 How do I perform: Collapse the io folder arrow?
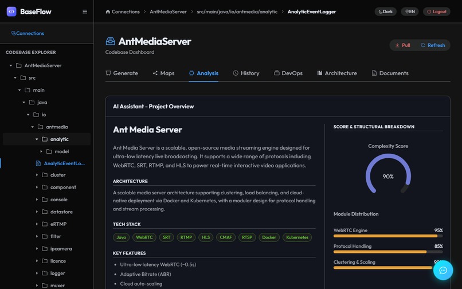tap(28, 115)
